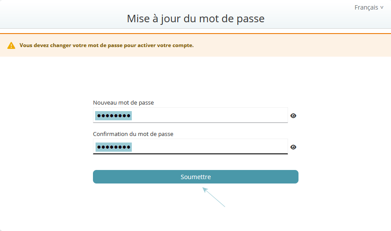Click the left edge of the Soumettre button
This screenshot has height=231, width=391.
tap(97, 177)
